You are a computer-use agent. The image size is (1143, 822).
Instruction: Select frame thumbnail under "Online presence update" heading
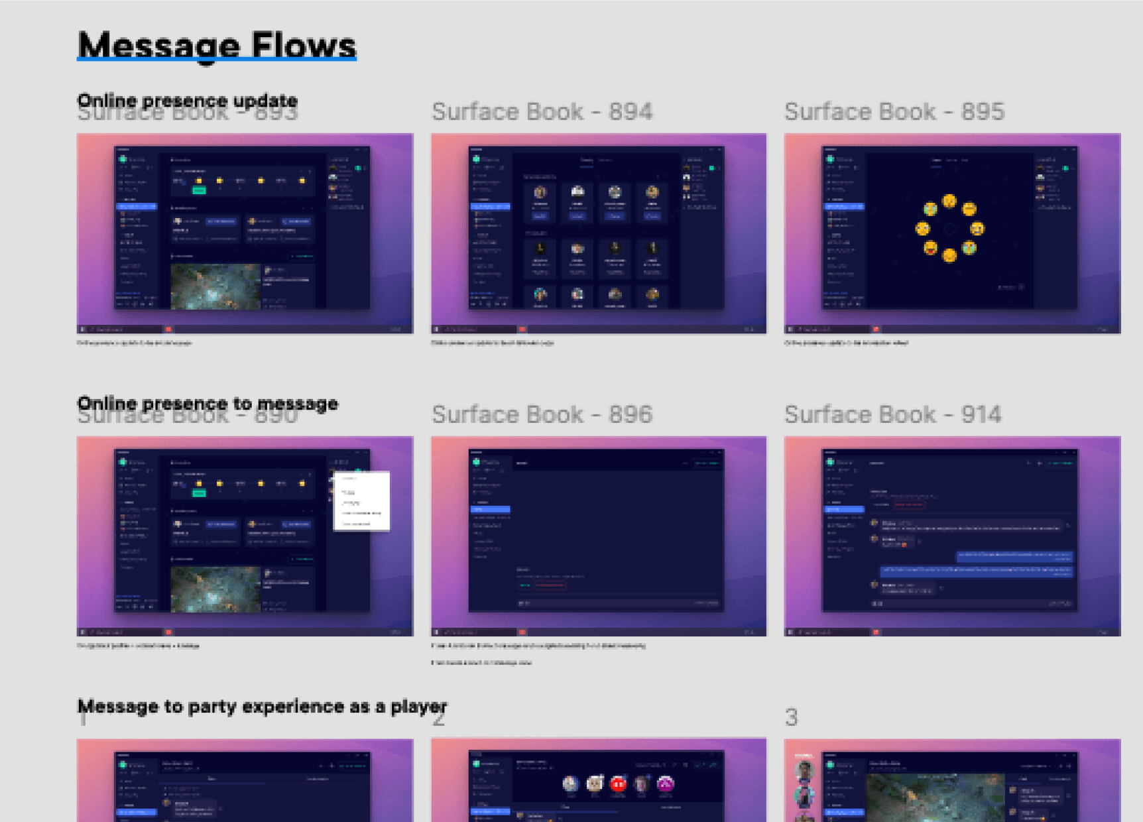coord(245,233)
